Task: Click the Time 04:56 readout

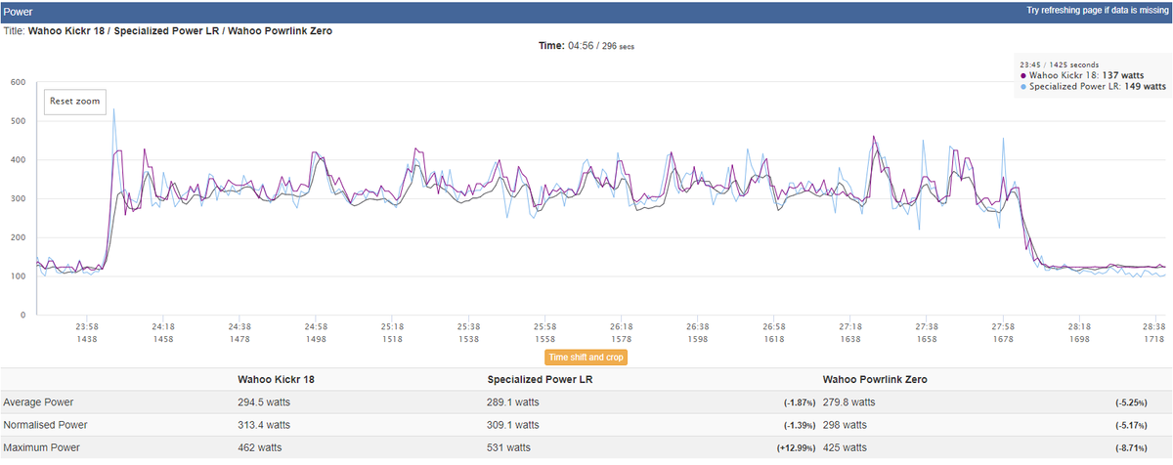Action: pyautogui.click(x=586, y=46)
